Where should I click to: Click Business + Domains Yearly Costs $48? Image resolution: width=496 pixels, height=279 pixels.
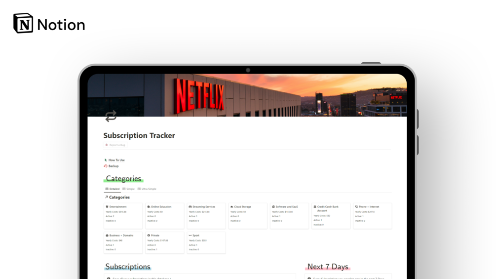click(x=114, y=240)
